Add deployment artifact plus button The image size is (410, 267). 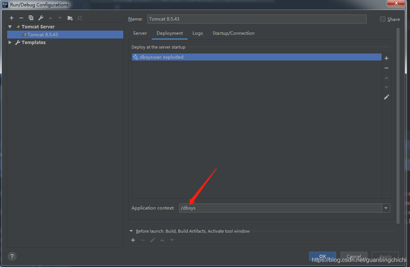(x=386, y=58)
